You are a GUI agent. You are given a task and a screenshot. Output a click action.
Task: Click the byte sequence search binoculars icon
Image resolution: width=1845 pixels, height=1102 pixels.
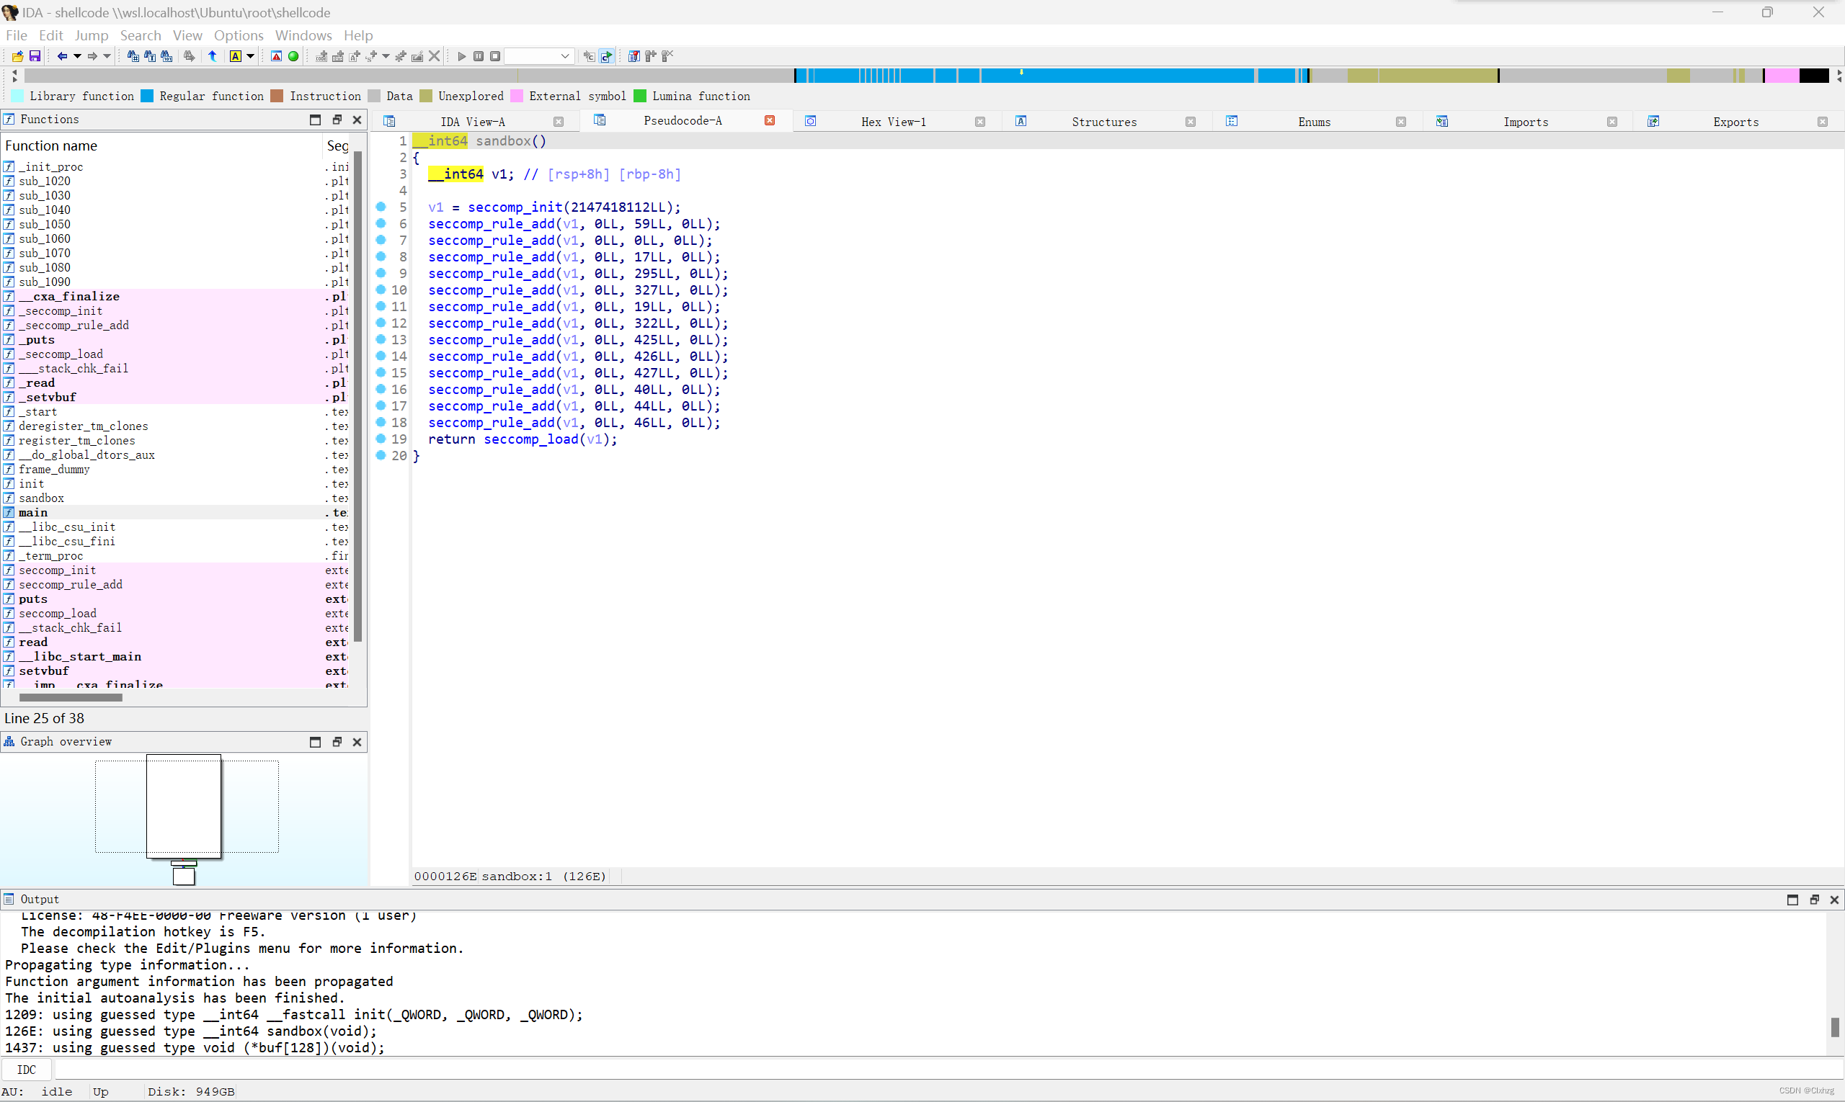click(x=166, y=56)
